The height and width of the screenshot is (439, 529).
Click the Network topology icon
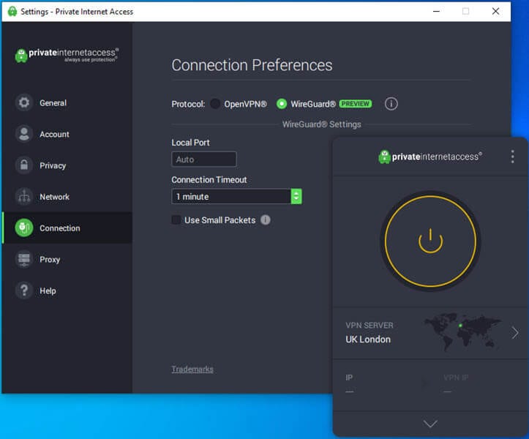coord(24,197)
